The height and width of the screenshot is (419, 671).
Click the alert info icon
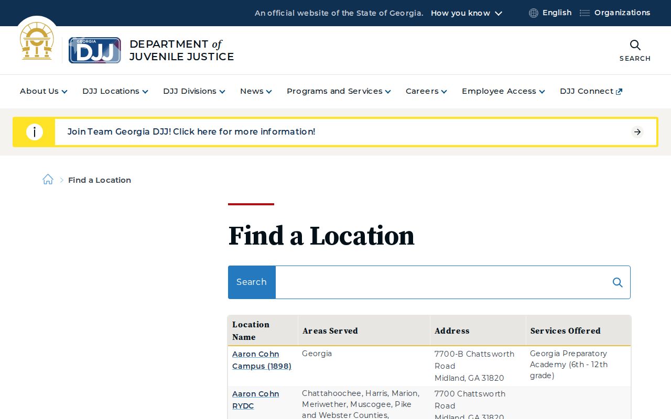35,132
